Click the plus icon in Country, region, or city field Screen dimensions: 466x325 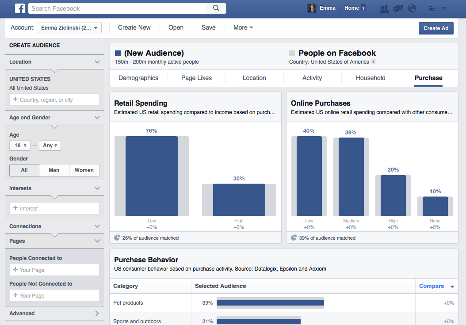pos(15,99)
